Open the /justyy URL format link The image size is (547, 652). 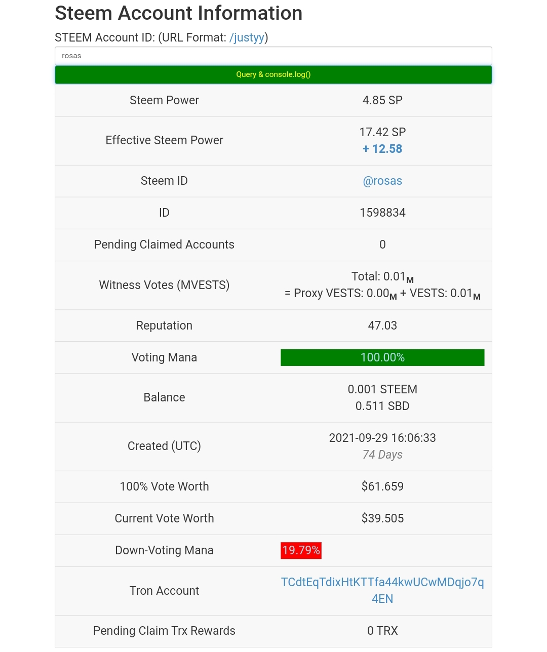247,37
